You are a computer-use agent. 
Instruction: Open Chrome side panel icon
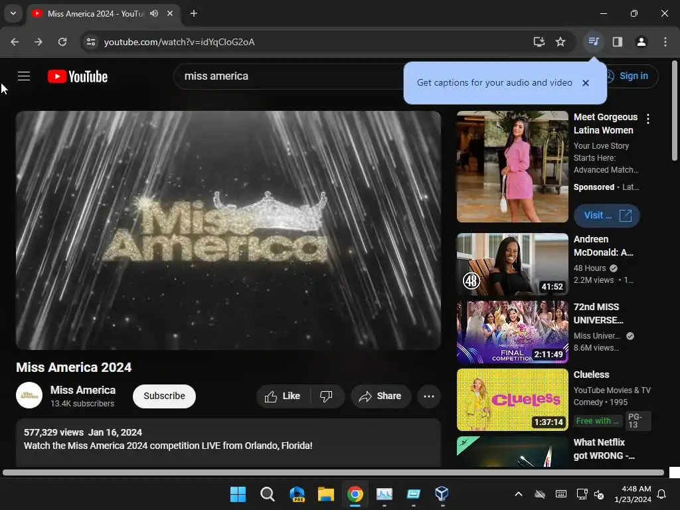[617, 42]
